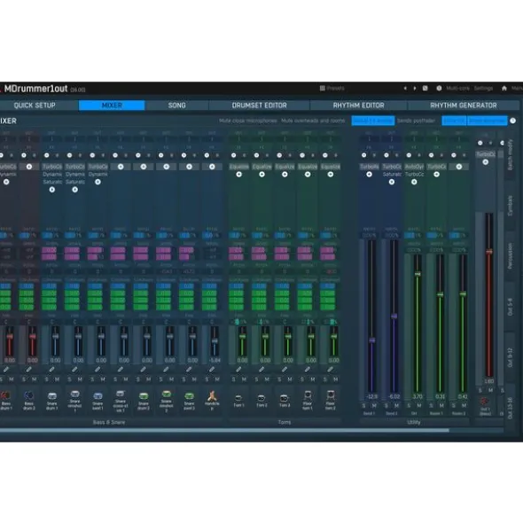Click the blue button left of Sends postfader
This screenshot has width=523, height=524.
coord(373,121)
